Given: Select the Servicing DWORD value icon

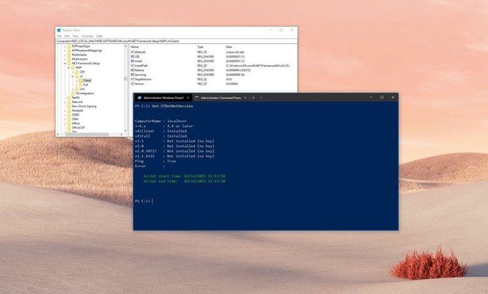Looking at the screenshot, I should [x=132, y=74].
